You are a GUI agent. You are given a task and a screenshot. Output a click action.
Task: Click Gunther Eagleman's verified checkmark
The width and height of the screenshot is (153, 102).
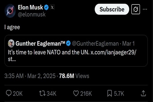68,44
